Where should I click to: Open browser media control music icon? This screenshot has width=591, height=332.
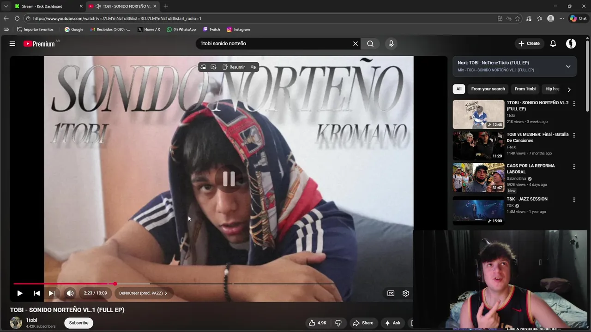[x=529, y=18]
